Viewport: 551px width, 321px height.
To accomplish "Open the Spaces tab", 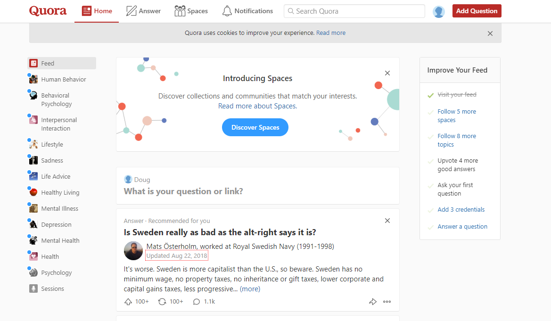I will pyautogui.click(x=191, y=11).
